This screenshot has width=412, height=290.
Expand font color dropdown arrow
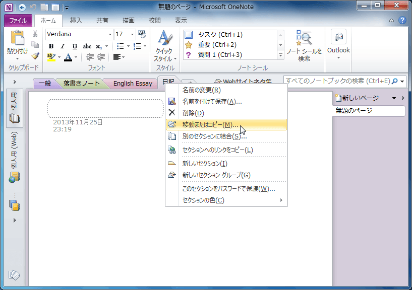[x=76, y=57]
